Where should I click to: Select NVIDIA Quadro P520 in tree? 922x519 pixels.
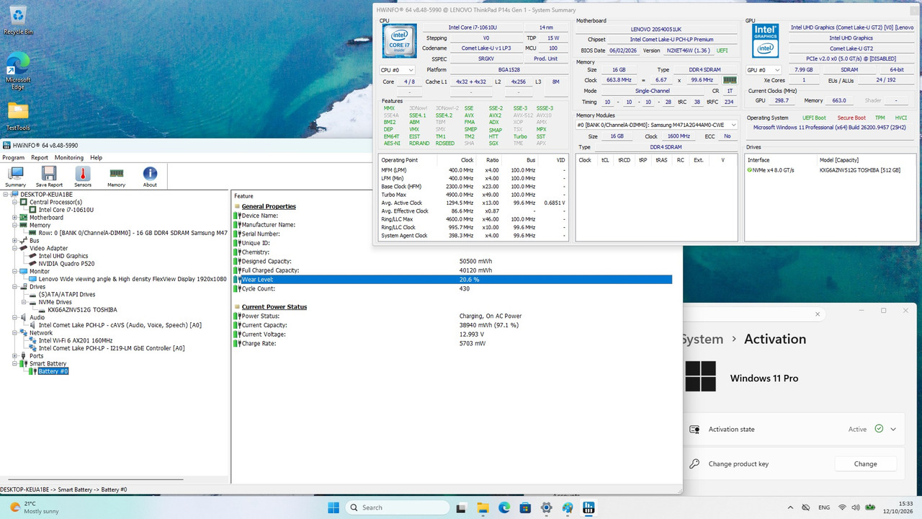[x=66, y=264]
